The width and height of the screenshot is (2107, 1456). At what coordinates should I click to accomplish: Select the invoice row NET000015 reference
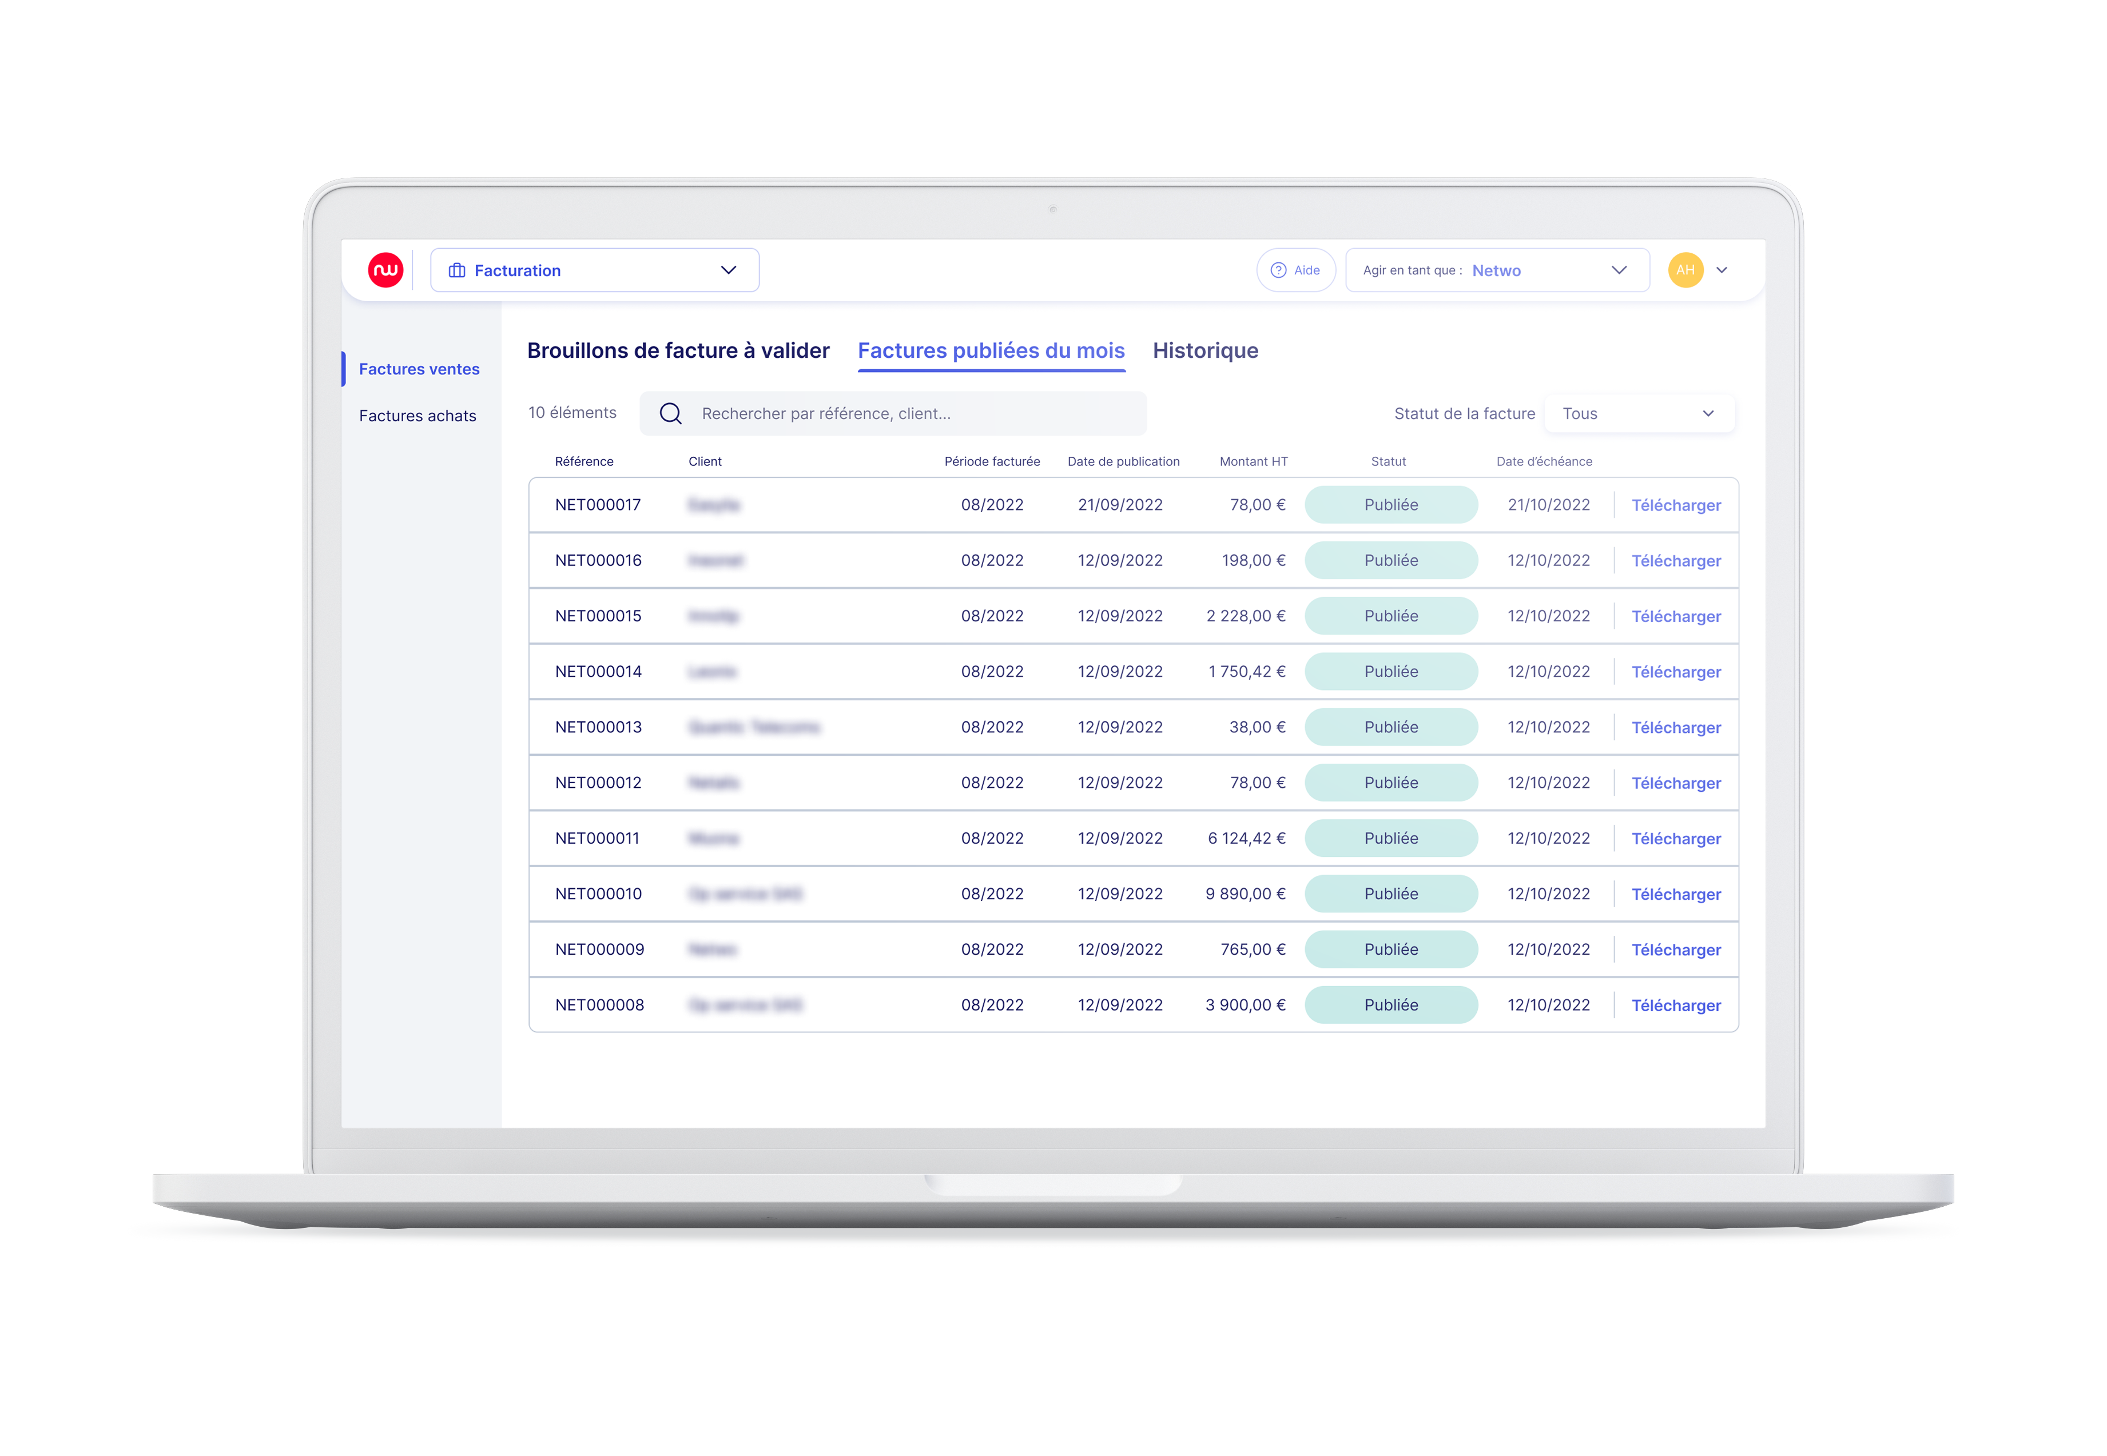click(x=598, y=617)
